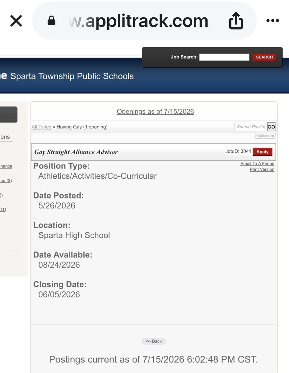Click the 5/26/2026 date posted value

[57, 205]
